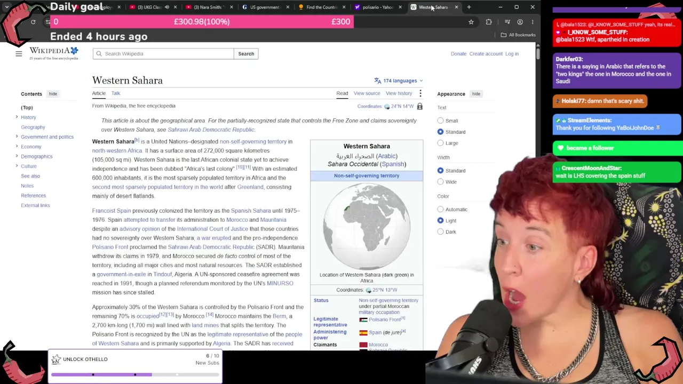Click the browser reload page icon
The image size is (683, 384).
(33, 22)
